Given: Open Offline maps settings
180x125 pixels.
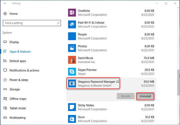Looking at the screenshot, I should [x=18, y=99].
